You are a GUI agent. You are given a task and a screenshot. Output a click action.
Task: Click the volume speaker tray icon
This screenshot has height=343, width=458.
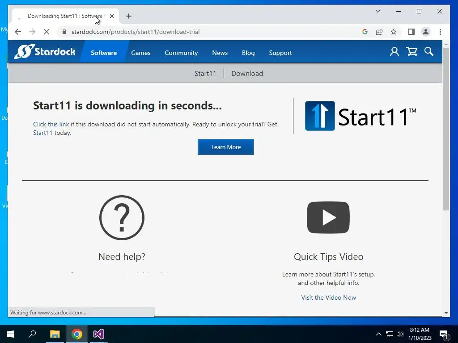pyautogui.click(x=400, y=334)
